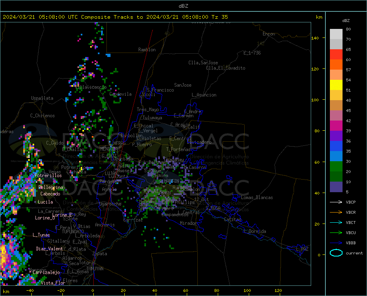The image size is (367, 296).
Task: Click the 'km' unit label at bottom left
Action: point(6,292)
